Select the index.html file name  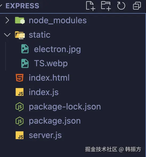(x=49, y=78)
